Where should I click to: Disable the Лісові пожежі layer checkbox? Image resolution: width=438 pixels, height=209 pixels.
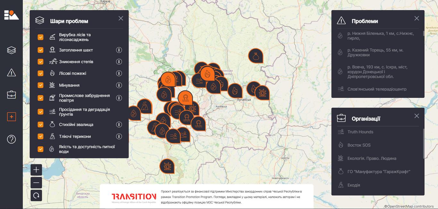pos(40,73)
